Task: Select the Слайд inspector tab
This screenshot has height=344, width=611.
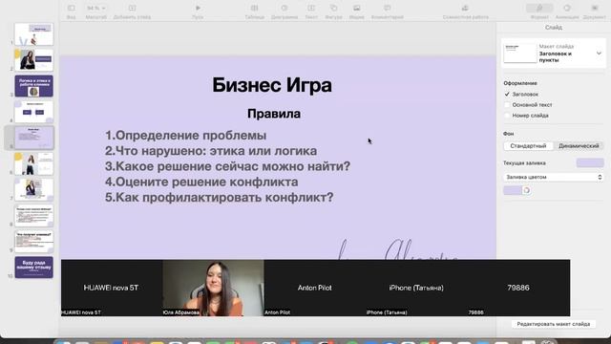Action: pyautogui.click(x=554, y=28)
